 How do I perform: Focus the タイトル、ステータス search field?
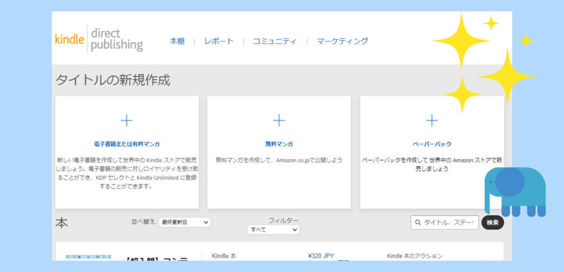point(445,223)
